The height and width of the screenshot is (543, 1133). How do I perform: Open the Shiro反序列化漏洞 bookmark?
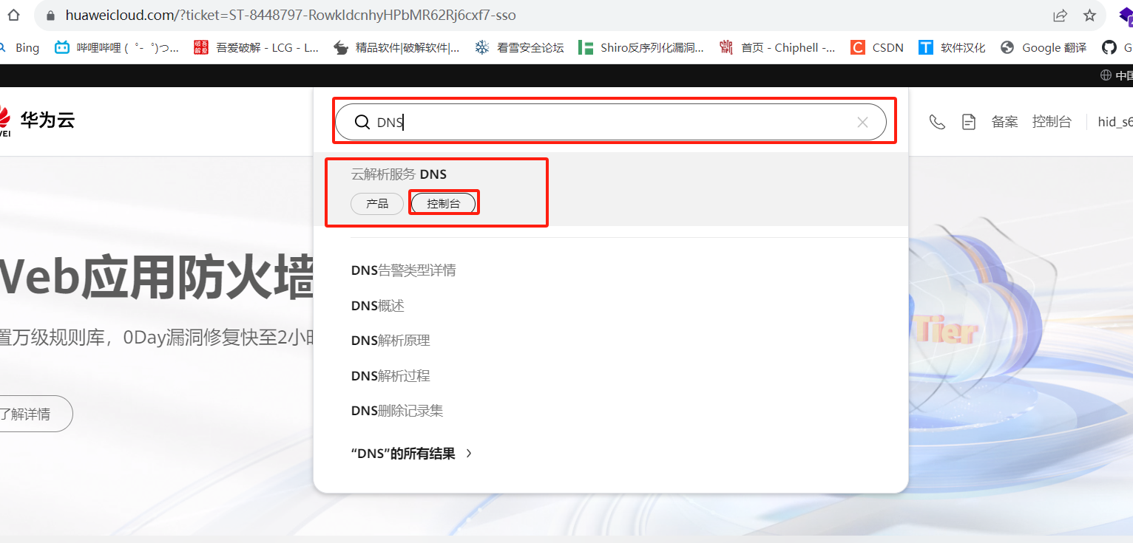click(x=641, y=47)
